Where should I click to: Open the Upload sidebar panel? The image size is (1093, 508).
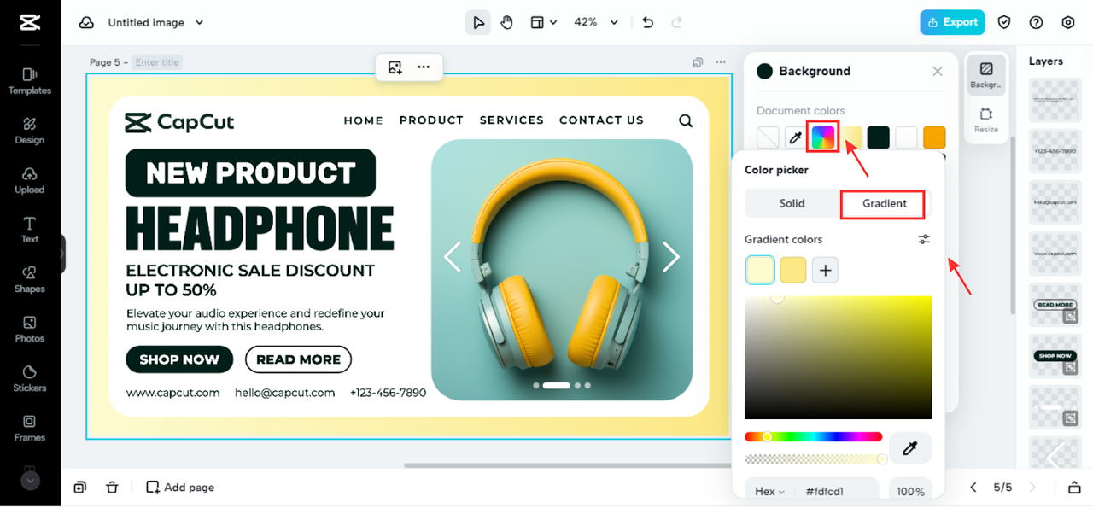tap(30, 180)
